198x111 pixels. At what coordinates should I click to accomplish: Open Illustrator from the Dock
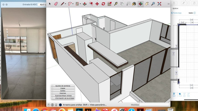coord(88,110)
